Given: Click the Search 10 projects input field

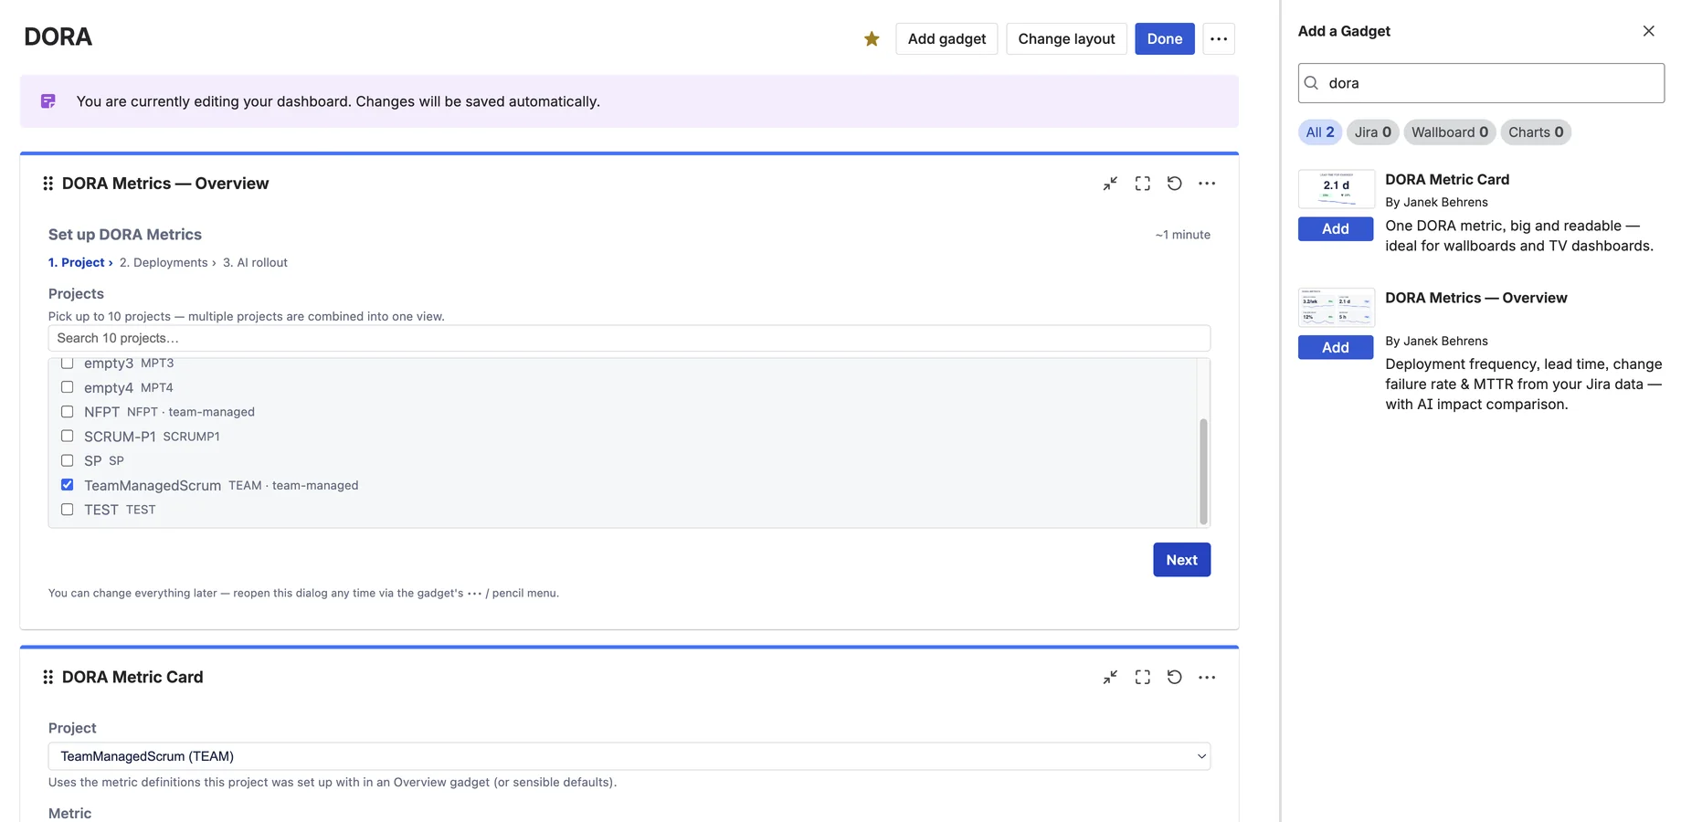Looking at the screenshot, I should 629,338.
